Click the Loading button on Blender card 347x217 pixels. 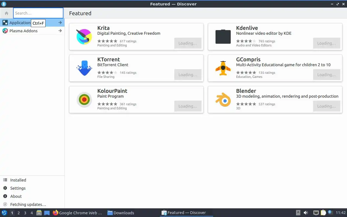tap(327, 106)
